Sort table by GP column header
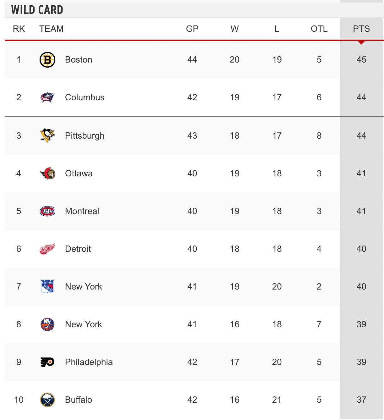 192,29
